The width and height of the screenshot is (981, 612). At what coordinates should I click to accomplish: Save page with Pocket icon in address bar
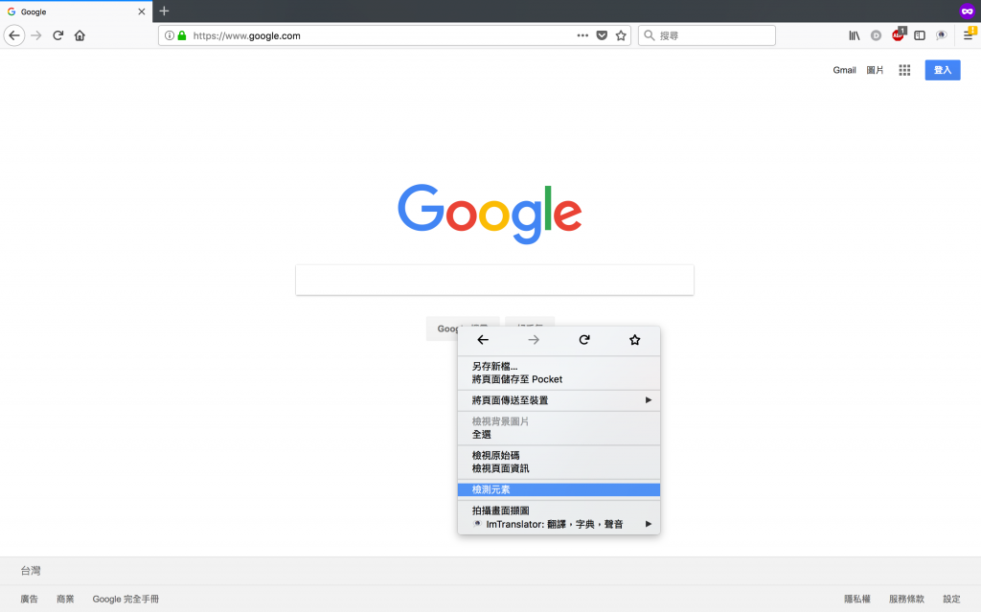click(602, 35)
